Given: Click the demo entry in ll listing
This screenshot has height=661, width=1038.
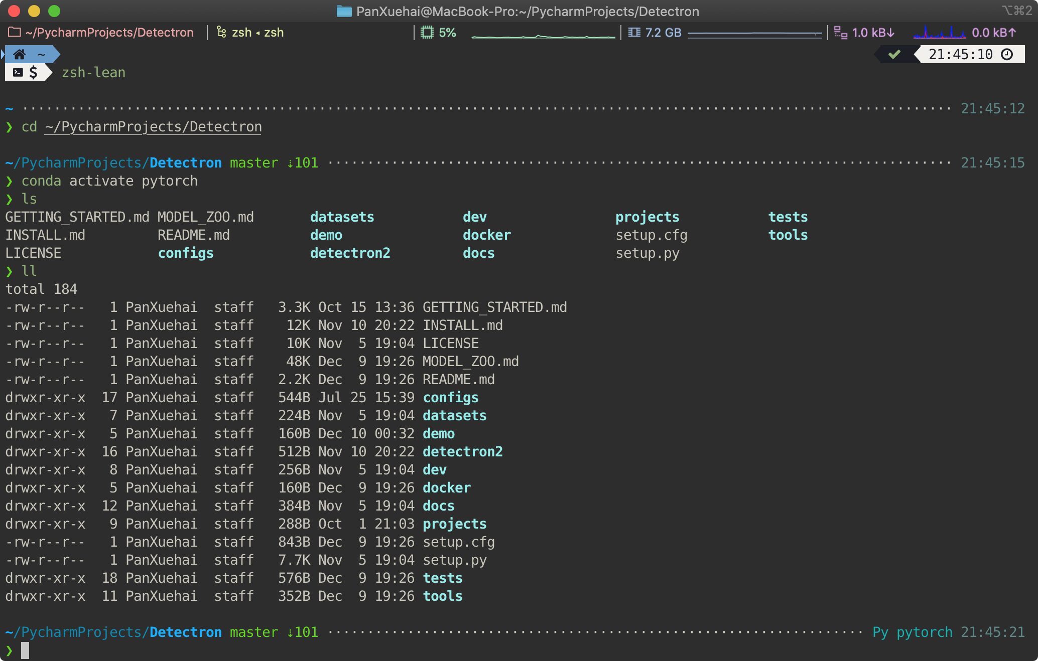Looking at the screenshot, I should click(439, 434).
